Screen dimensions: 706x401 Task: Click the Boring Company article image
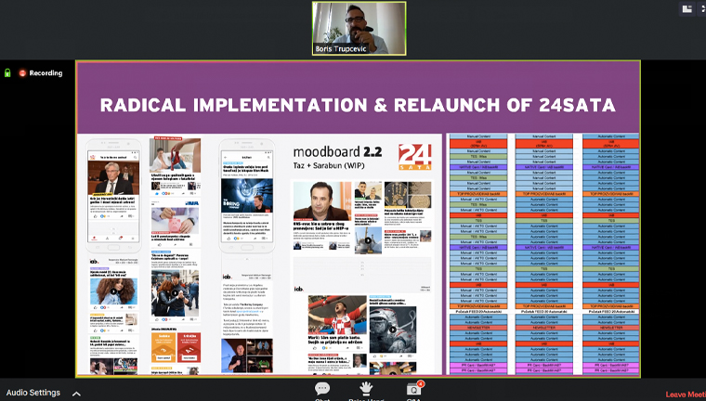click(247, 196)
